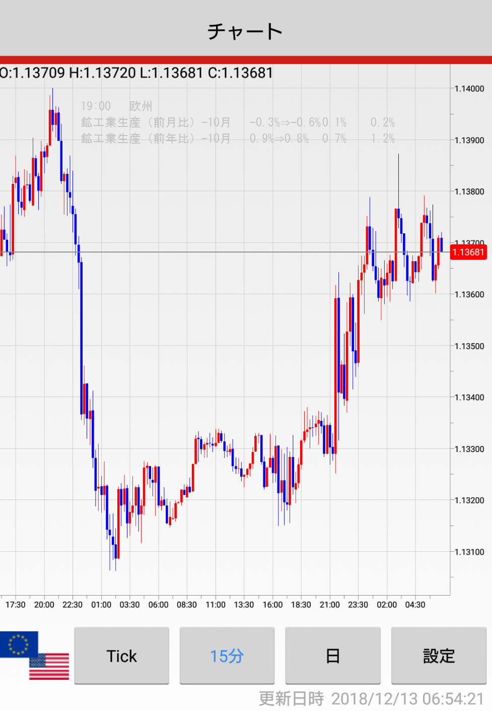Tap the United States flag icon
The height and width of the screenshot is (711, 492).
coord(49,667)
